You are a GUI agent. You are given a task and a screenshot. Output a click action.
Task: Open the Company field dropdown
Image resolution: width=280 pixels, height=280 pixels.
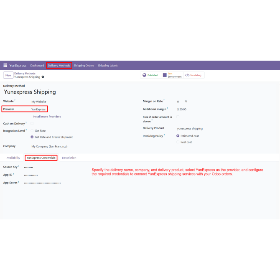[x=49, y=146]
